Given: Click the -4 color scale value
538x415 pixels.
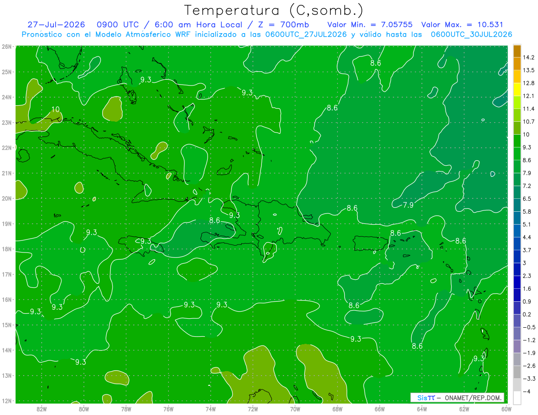Looking at the screenshot, I should 527,392.
